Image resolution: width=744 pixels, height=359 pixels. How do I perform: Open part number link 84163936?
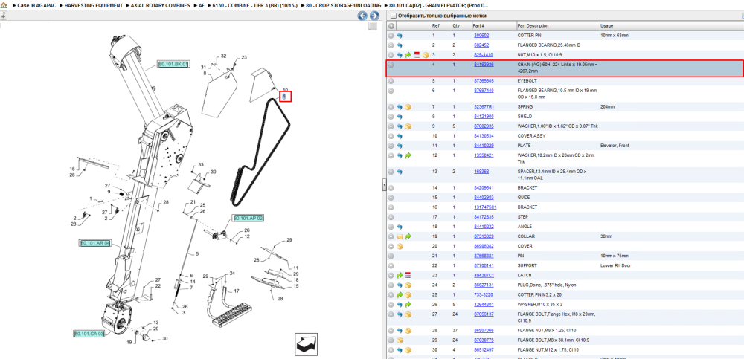(484, 65)
